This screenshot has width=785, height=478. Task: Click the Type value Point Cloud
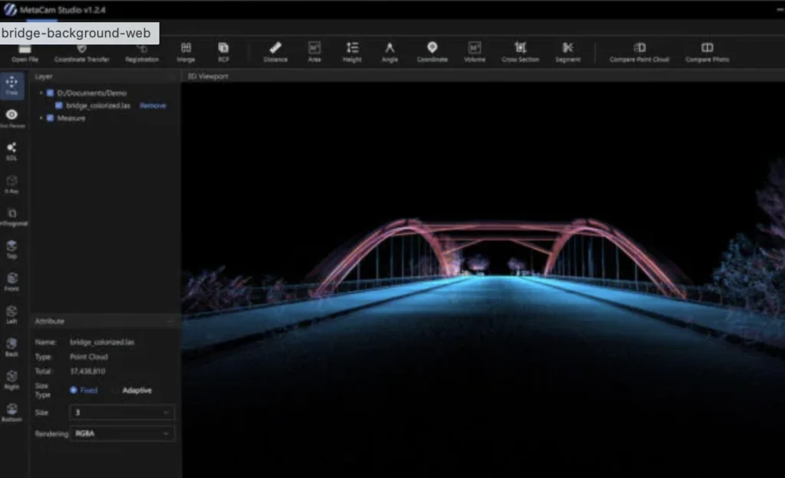point(89,356)
